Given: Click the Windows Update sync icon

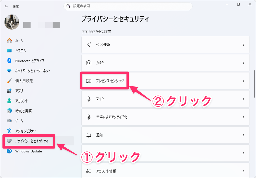Looking at the screenshot, I should [9, 151].
